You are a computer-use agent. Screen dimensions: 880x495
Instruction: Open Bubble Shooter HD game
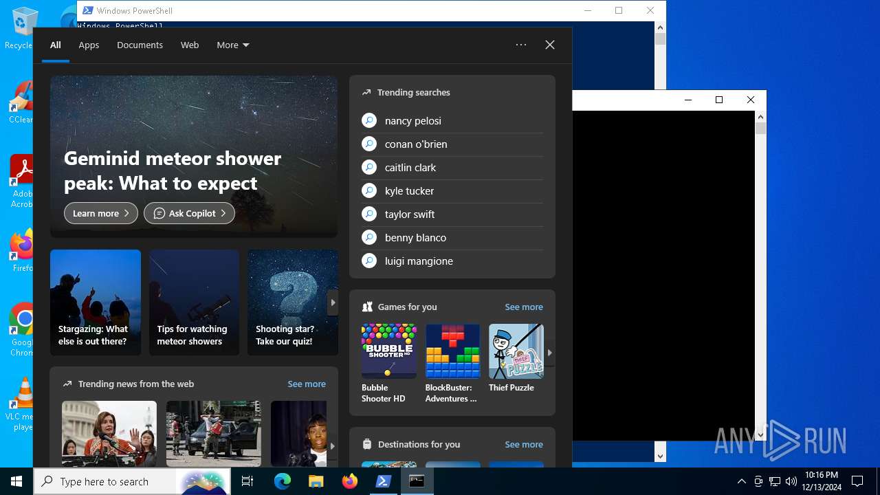pyautogui.click(x=389, y=364)
